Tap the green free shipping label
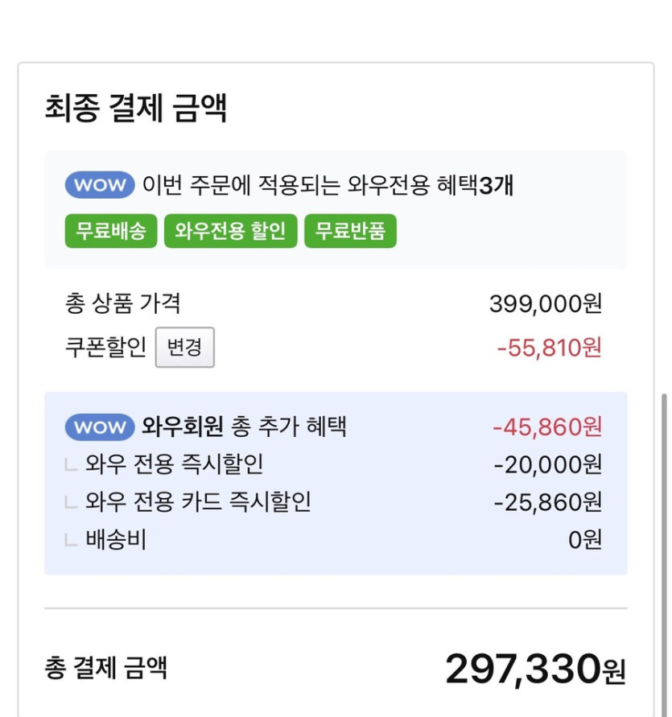Image resolution: width=672 pixels, height=717 pixels. tap(109, 231)
